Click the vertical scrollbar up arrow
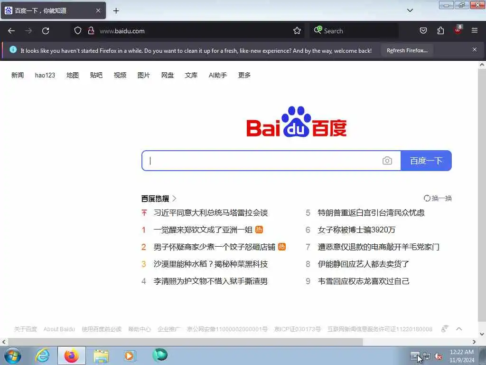The height and width of the screenshot is (365, 486). [x=482, y=65]
